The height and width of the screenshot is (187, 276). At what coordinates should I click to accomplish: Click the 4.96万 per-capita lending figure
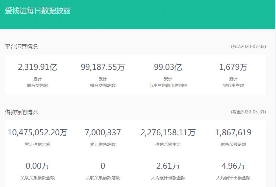(234, 166)
